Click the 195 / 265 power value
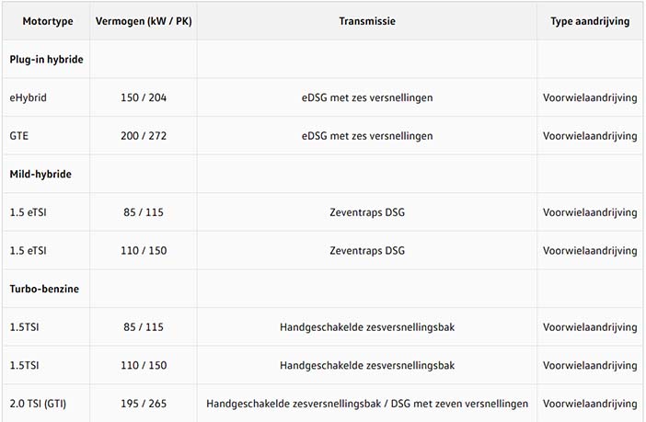Screen dimensions: 646x422 coord(144,404)
